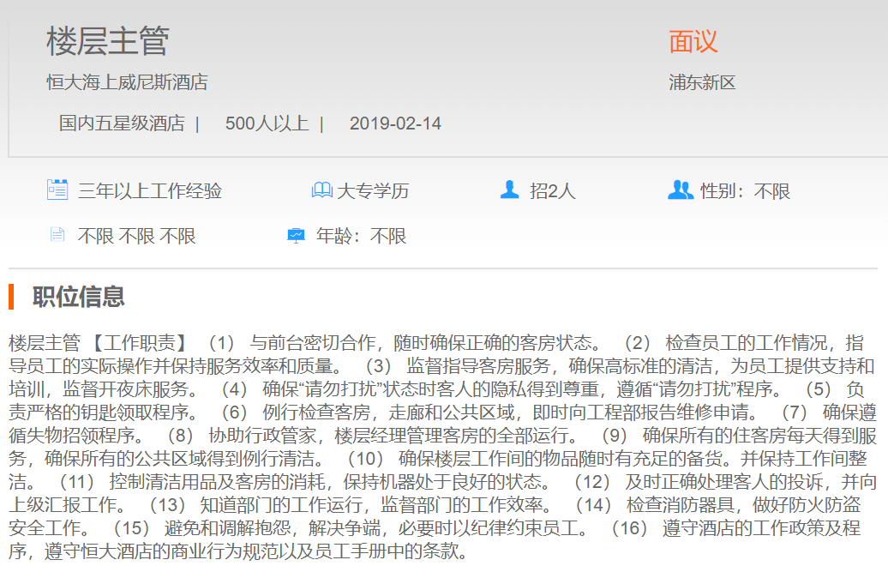Click the 2019-02-14 posting date

coord(395,123)
